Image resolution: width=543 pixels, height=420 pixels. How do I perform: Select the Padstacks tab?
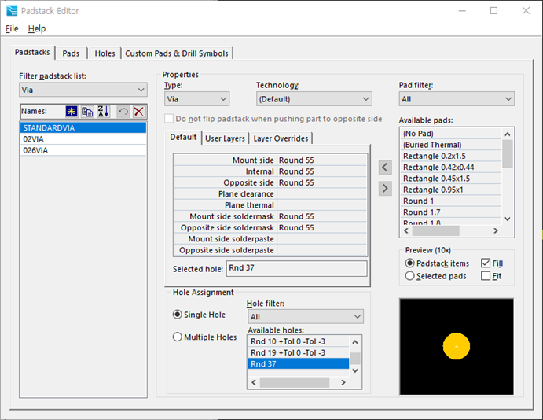(32, 52)
